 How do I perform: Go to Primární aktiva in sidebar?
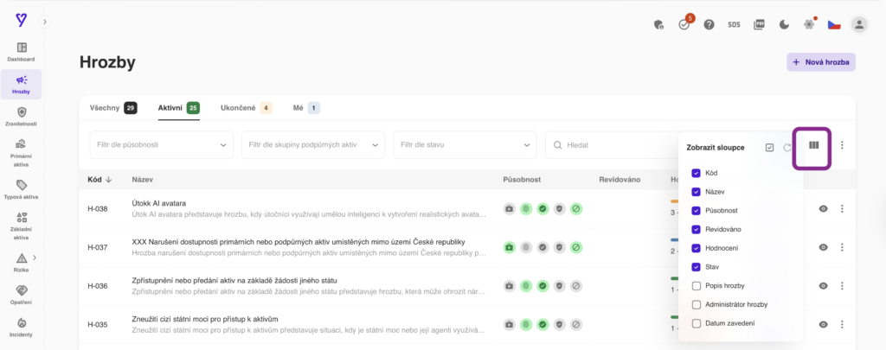[x=22, y=150]
